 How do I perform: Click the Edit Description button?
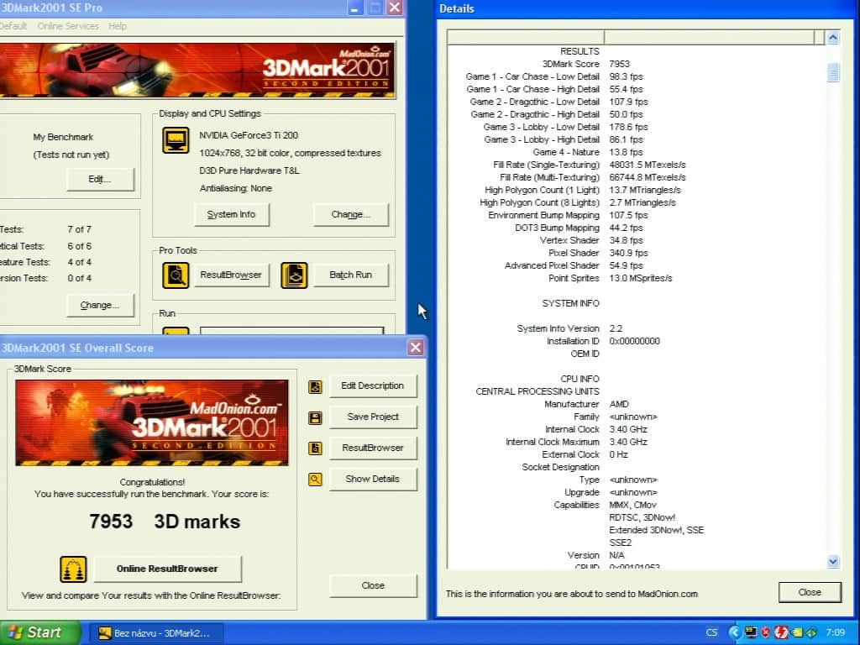(x=372, y=386)
